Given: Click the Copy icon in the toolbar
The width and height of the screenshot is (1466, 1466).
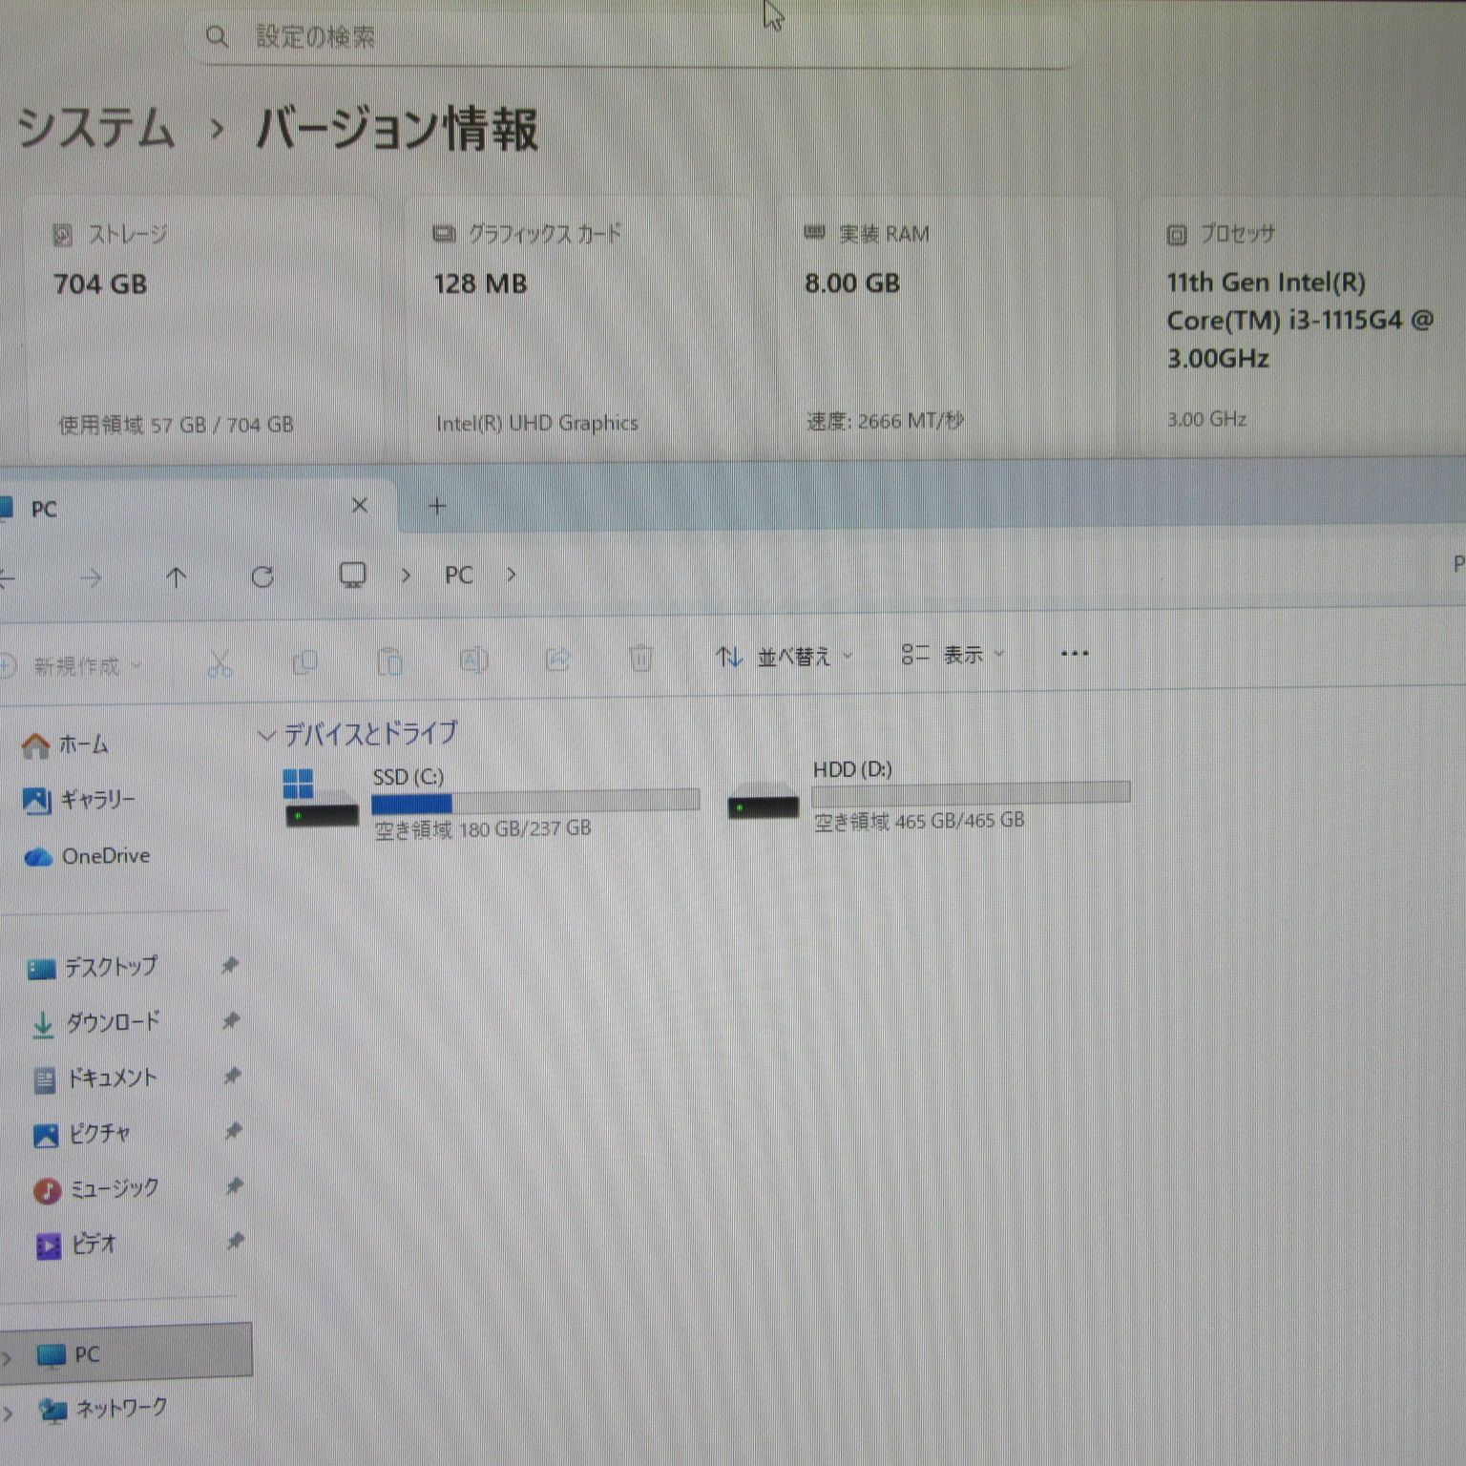Looking at the screenshot, I should (304, 660).
